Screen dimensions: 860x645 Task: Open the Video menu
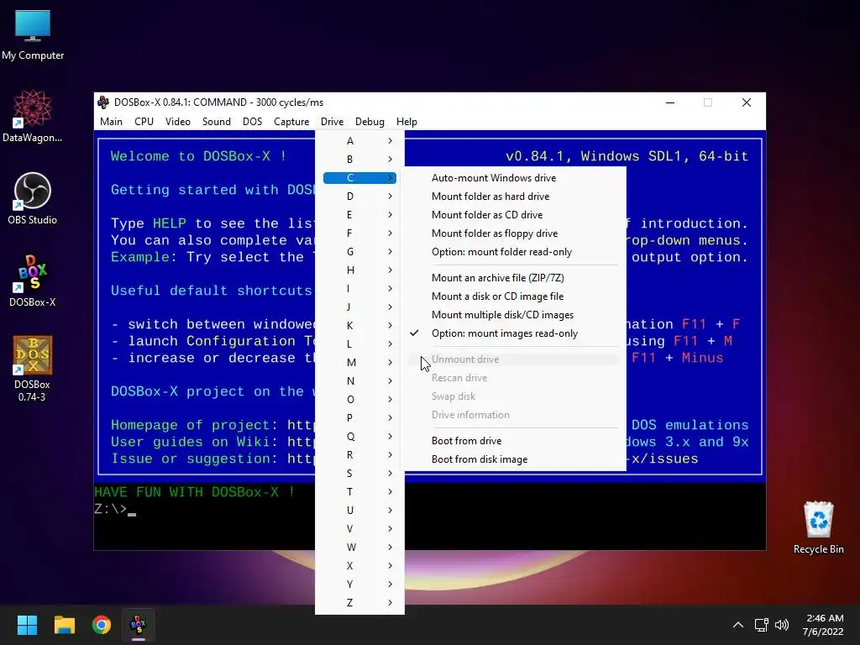(x=178, y=122)
